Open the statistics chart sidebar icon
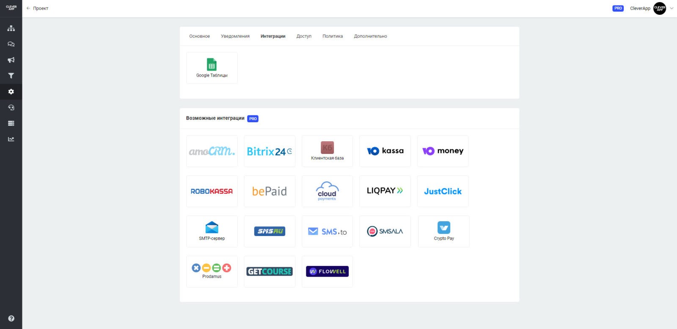 point(11,139)
